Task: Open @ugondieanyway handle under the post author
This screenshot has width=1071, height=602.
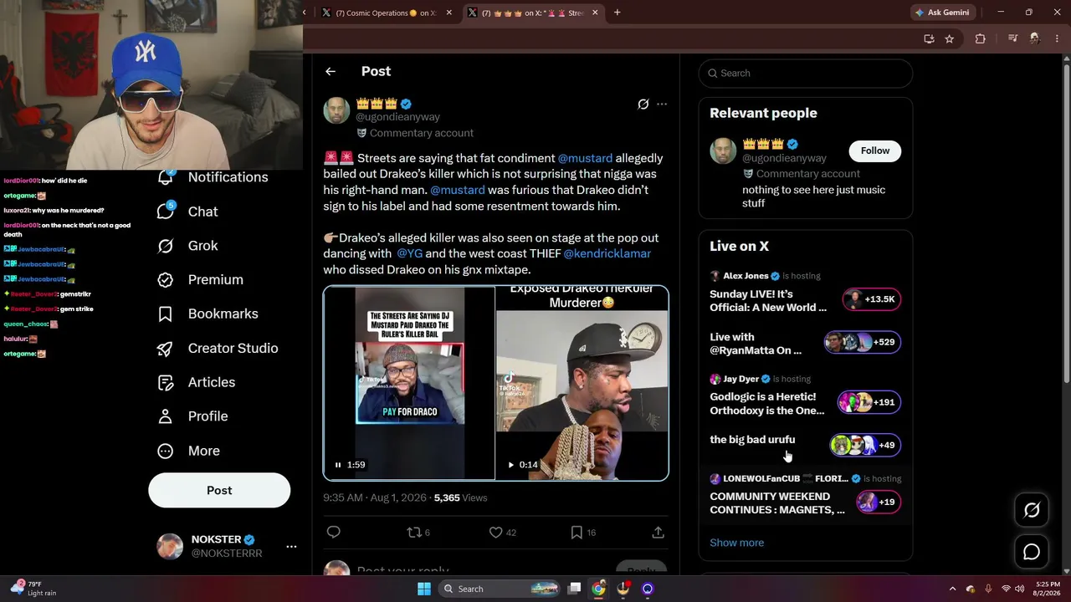Action: tap(398, 117)
